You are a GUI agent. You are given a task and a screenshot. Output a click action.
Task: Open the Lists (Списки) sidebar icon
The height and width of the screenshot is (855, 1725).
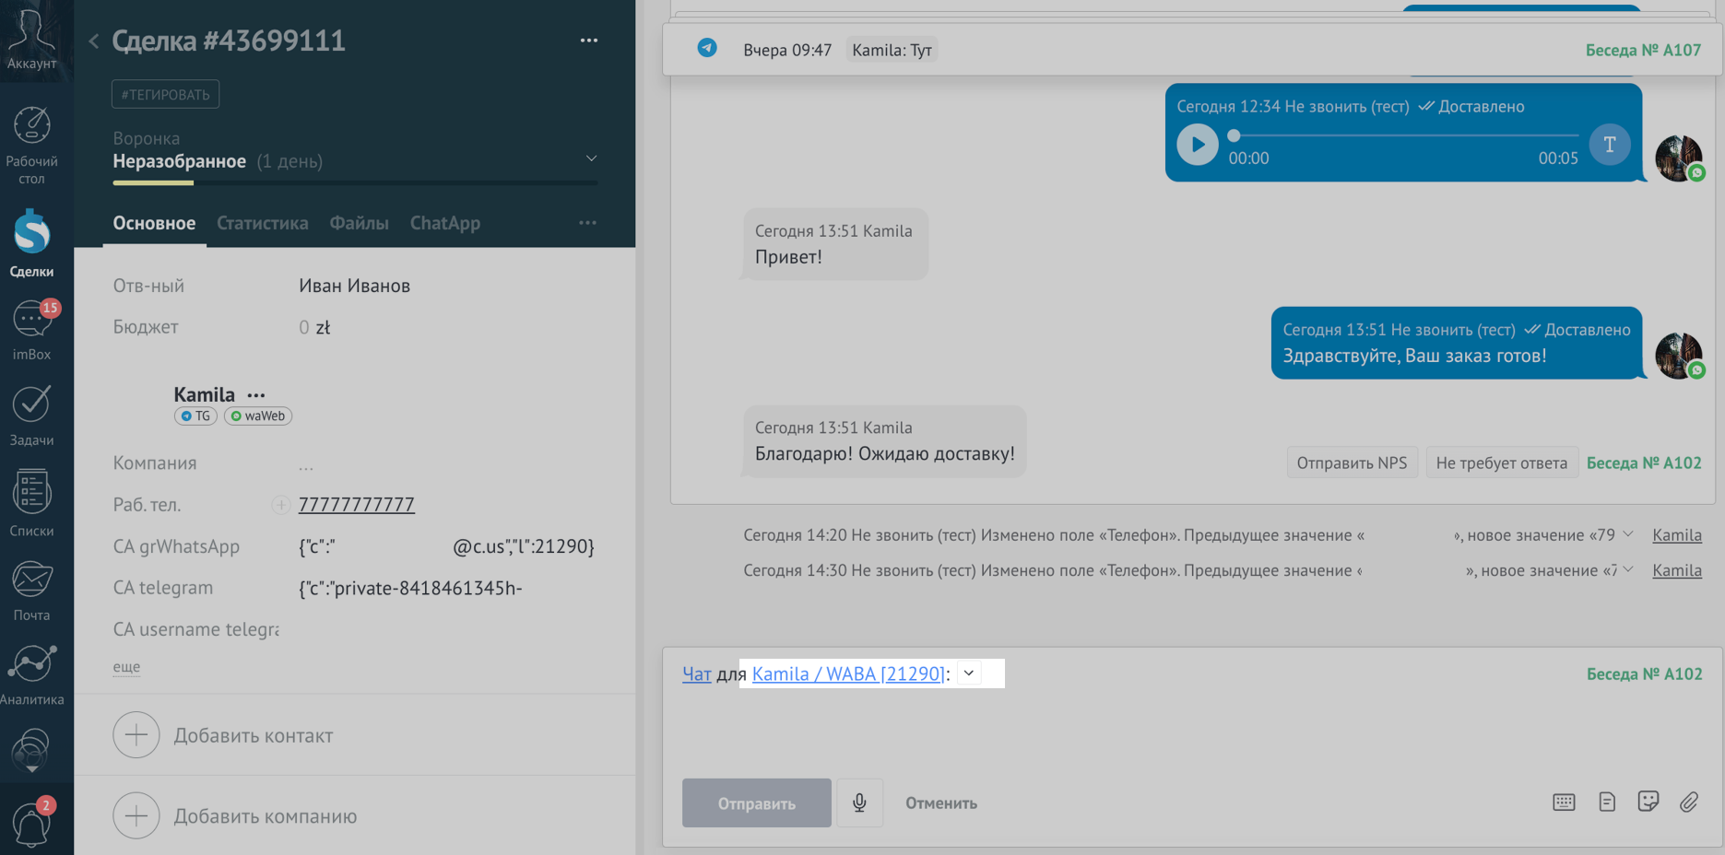[x=31, y=502]
